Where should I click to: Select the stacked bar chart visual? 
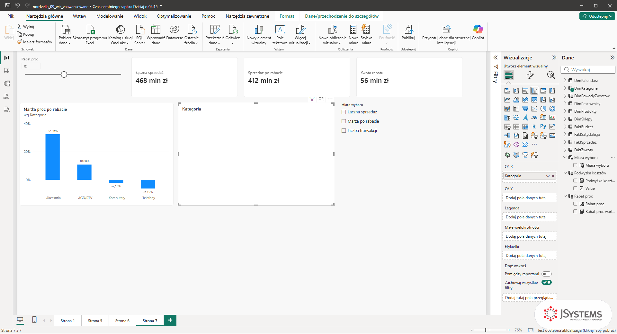tap(507, 91)
